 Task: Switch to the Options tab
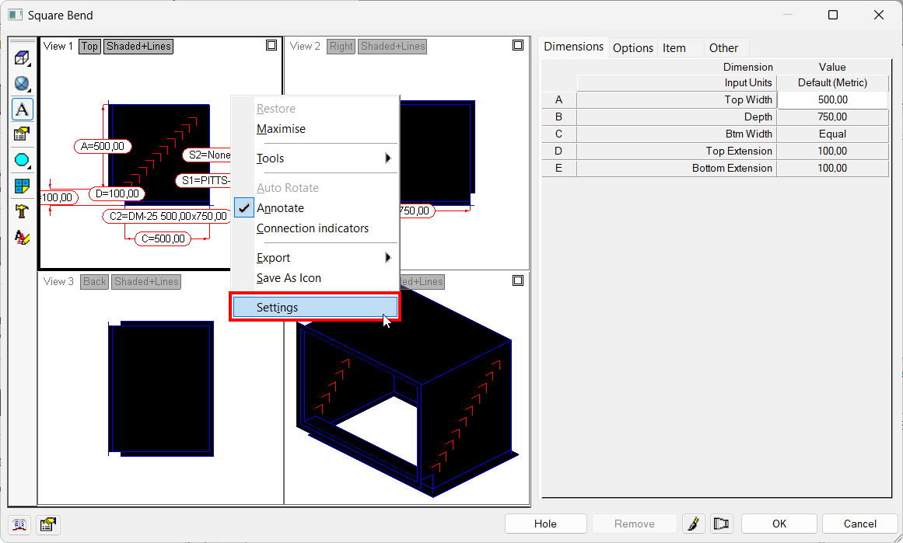click(632, 47)
